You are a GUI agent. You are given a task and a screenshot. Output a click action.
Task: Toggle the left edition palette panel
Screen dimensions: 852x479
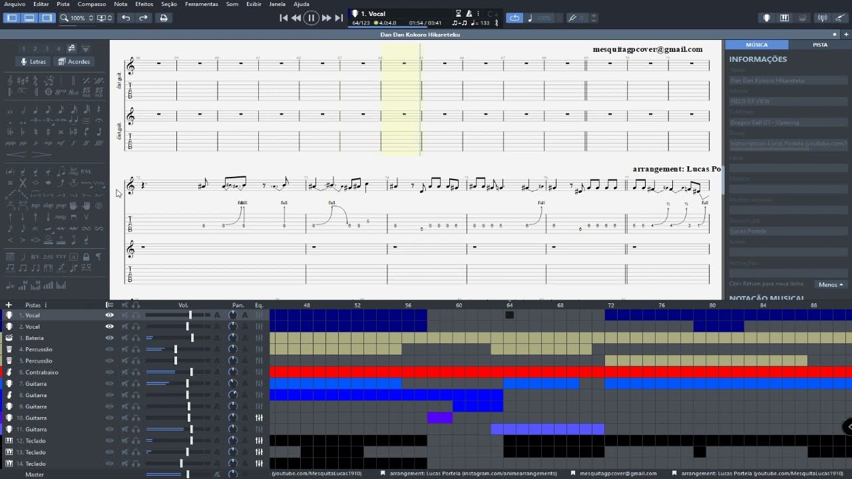click(12, 18)
